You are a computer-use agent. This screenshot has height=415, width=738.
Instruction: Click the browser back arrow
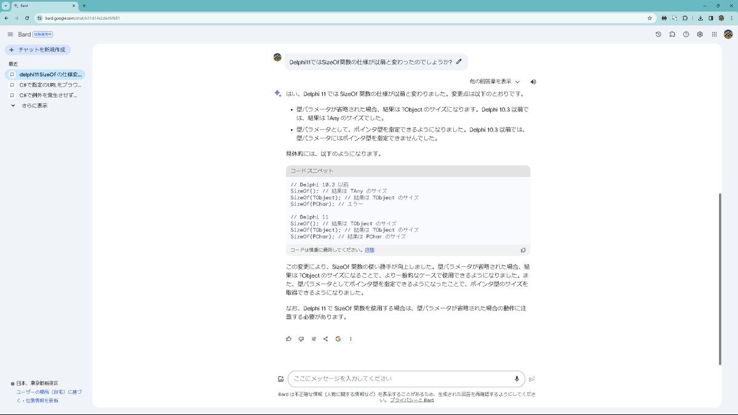[7, 18]
